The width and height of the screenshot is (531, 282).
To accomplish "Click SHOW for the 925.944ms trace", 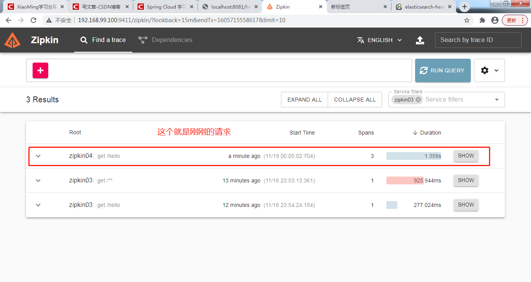I will [x=466, y=180].
